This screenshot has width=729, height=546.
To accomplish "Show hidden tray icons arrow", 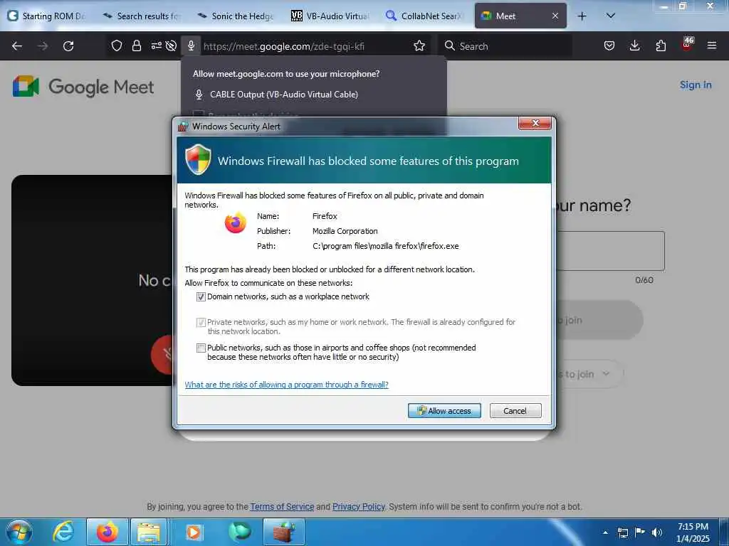I will coord(605,532).
